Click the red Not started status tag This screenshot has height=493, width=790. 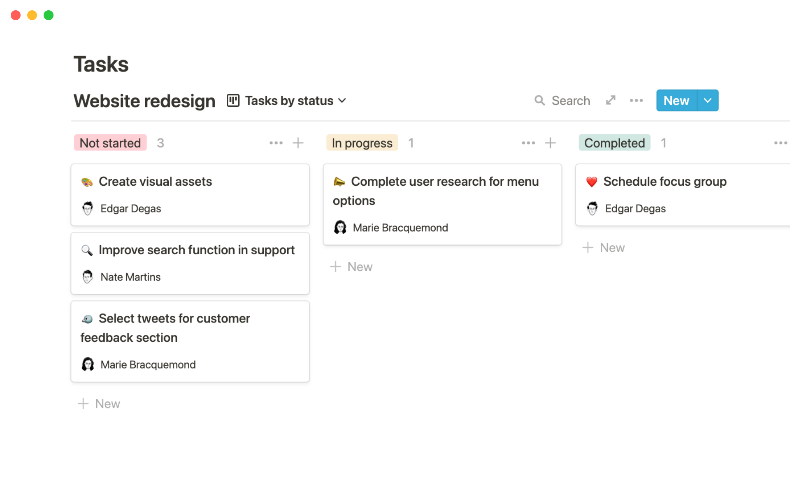(x=110, y=143)
